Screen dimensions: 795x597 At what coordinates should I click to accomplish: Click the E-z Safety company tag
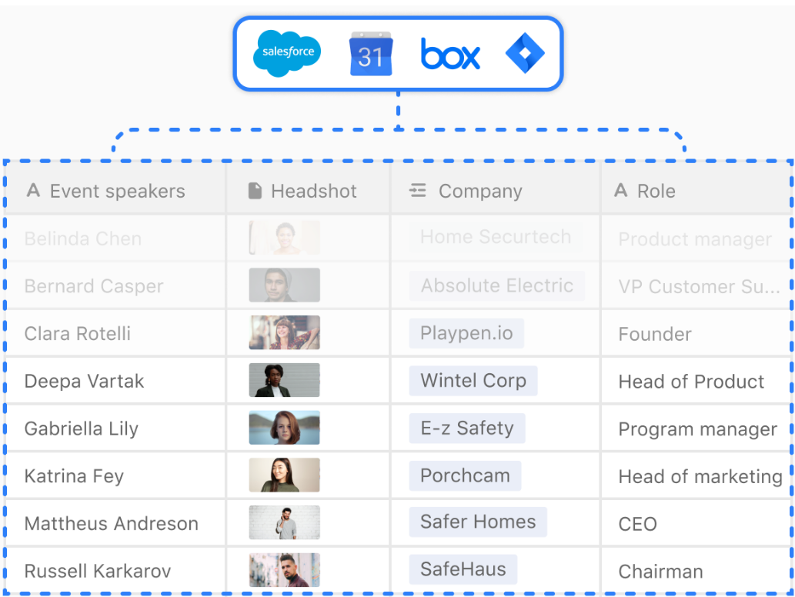(466, 429)
